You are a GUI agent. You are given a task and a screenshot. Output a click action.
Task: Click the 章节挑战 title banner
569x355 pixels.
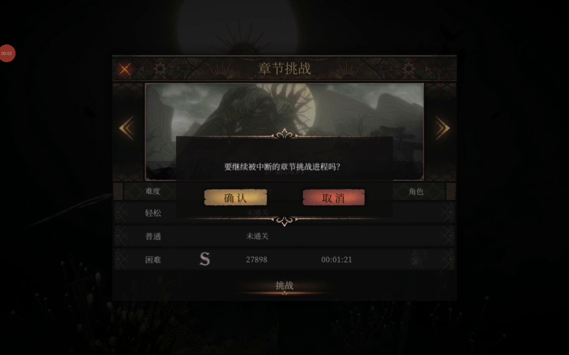(284, 68)
